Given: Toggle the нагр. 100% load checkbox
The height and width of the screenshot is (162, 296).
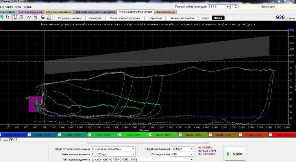Looking at the screenshot, I should tap(271, 135).
